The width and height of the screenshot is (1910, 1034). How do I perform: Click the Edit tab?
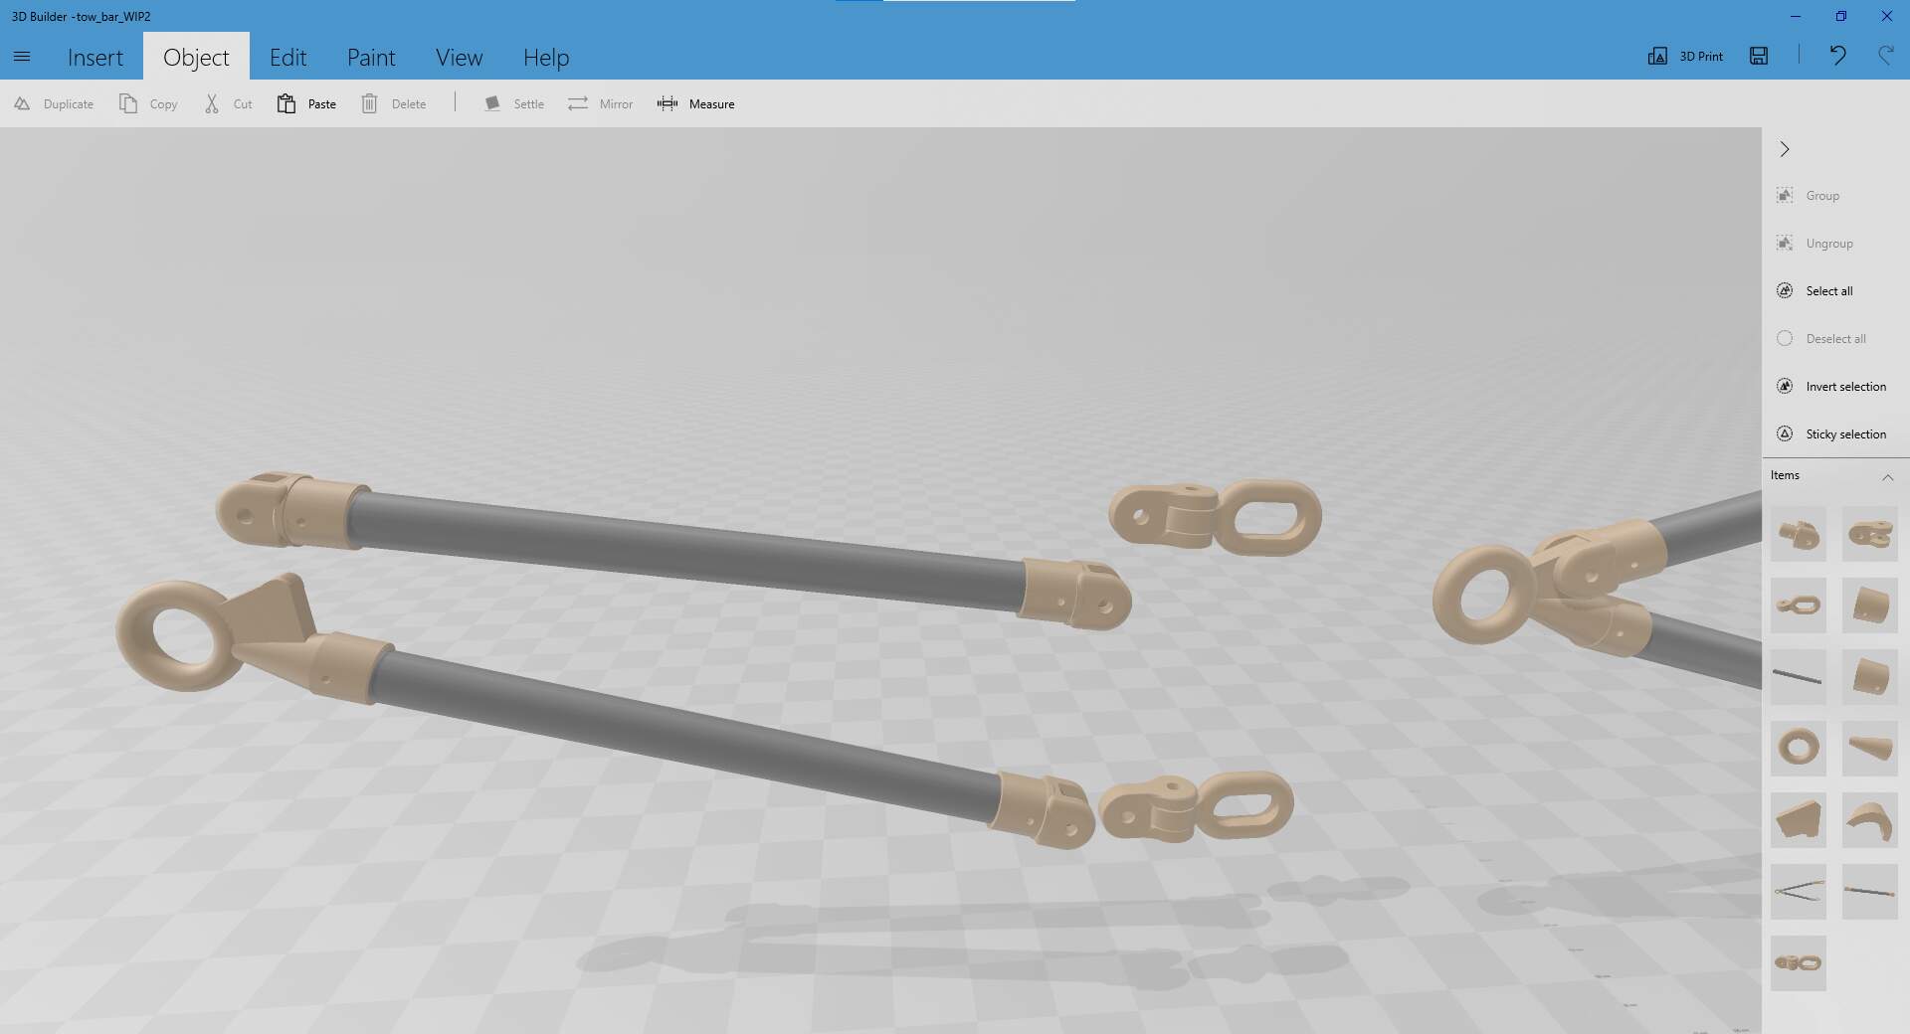click(287, 58)
